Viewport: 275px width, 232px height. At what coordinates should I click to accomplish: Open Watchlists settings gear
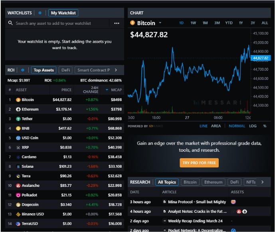click(x=40, y=13)
